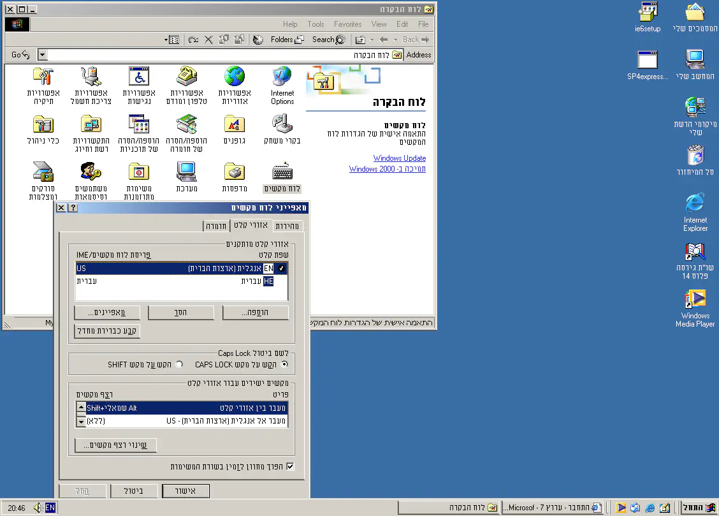Open Game Controllers (בקרי משחק) icon
719x516 pixels.
click(x=282, y=124)
